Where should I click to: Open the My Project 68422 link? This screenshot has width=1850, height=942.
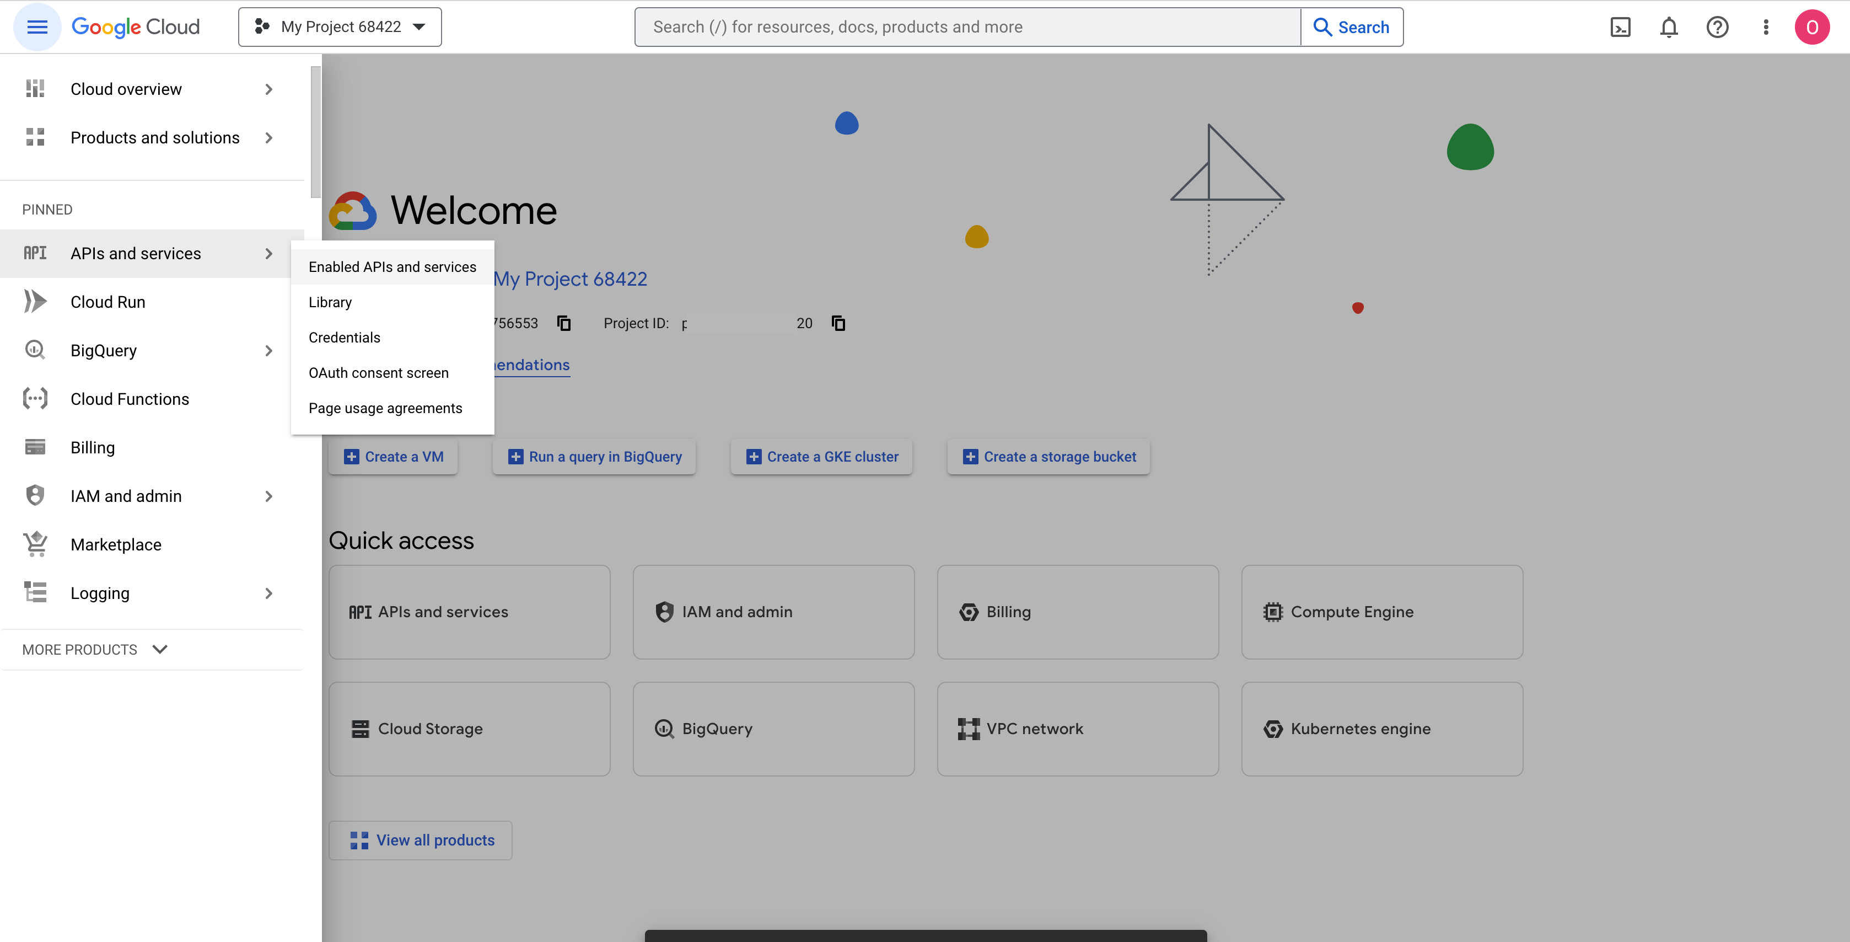(570, 279)
